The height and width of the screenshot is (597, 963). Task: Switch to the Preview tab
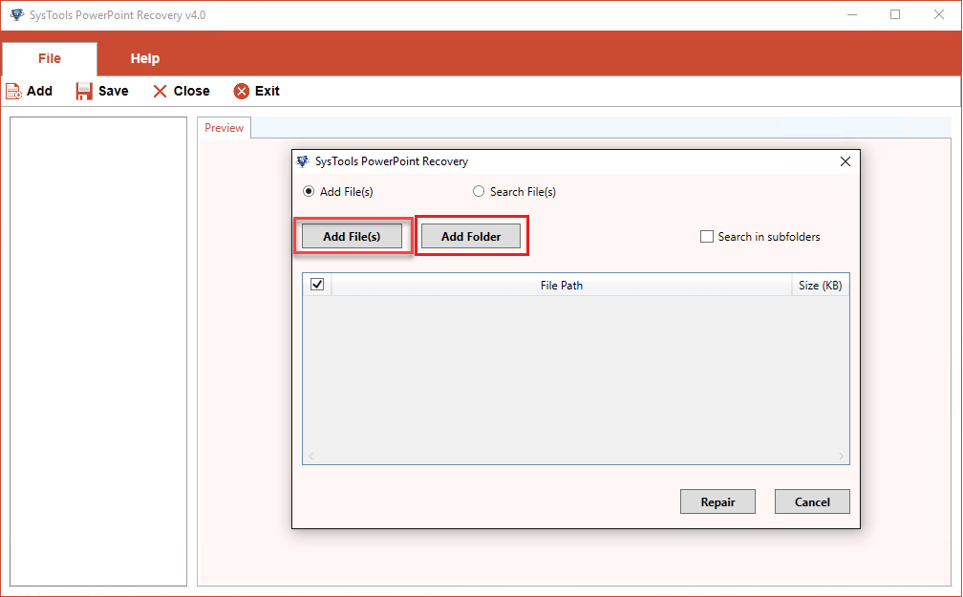(224, 128)
